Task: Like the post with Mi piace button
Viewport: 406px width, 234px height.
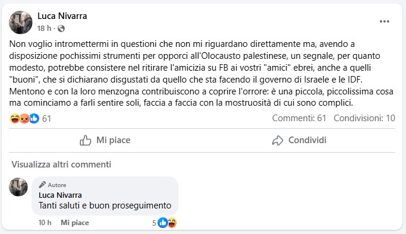Action: click(105, 140)
